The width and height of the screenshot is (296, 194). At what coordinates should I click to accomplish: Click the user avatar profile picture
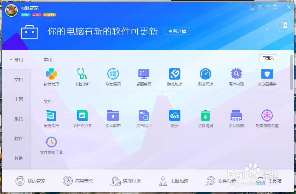(x=11, y=10)
